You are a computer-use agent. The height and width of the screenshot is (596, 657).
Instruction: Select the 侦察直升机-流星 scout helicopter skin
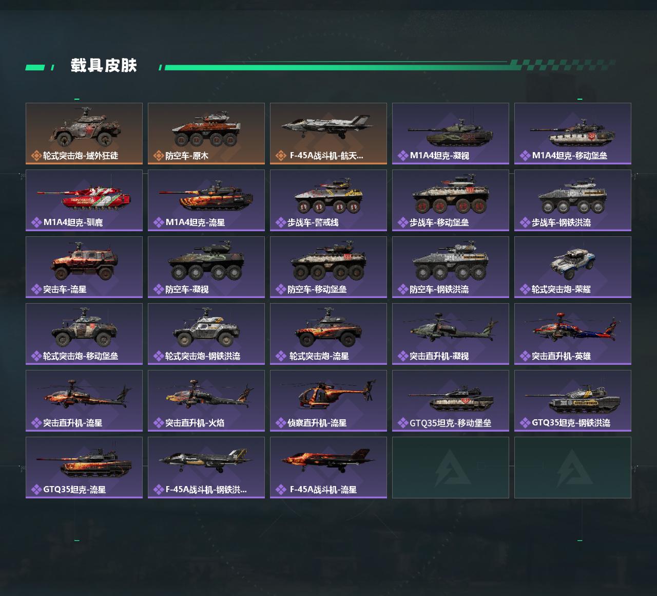tap(328, 401)
